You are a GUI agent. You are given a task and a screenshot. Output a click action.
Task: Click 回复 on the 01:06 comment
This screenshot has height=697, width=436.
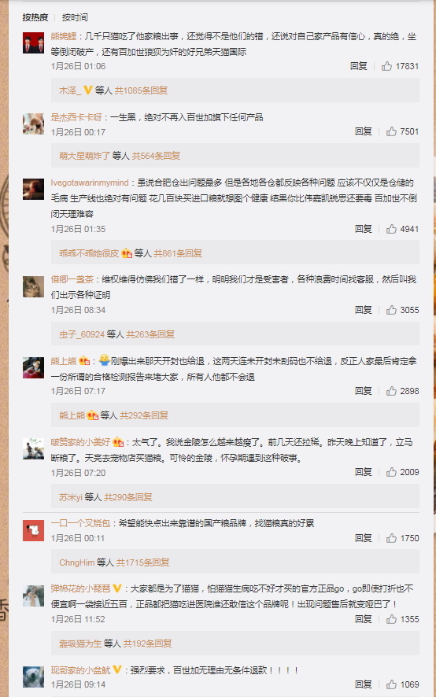(359, 66)
